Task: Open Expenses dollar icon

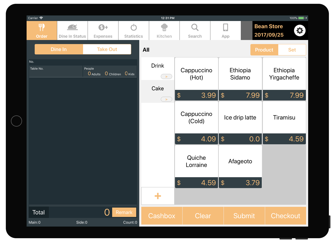Action: point(103,27)
